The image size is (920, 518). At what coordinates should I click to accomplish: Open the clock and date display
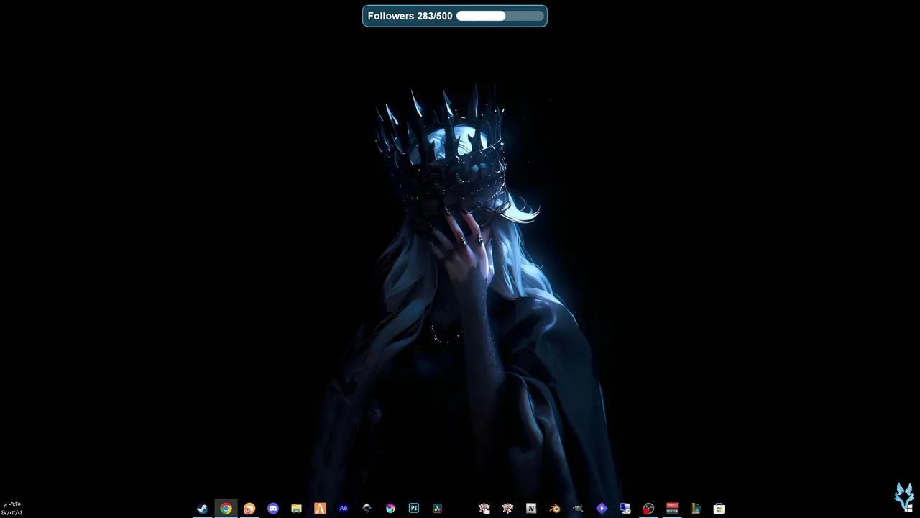pos(11,509)
